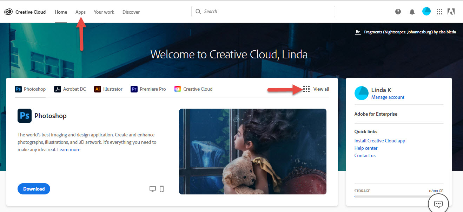Click the storage usage progress bar
Screen dimensions: 463x212
point(399,197)
